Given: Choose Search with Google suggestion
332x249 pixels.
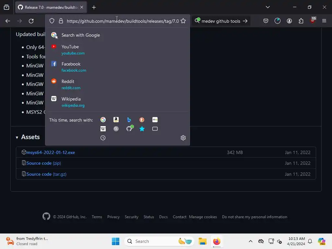Looking at the screenshot, I should 117,35.
